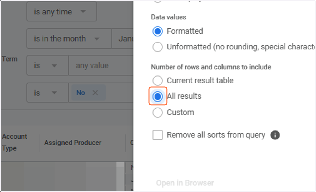Choose the Custom rows option
The image size is (316, 192).
[x=157, y=113]
